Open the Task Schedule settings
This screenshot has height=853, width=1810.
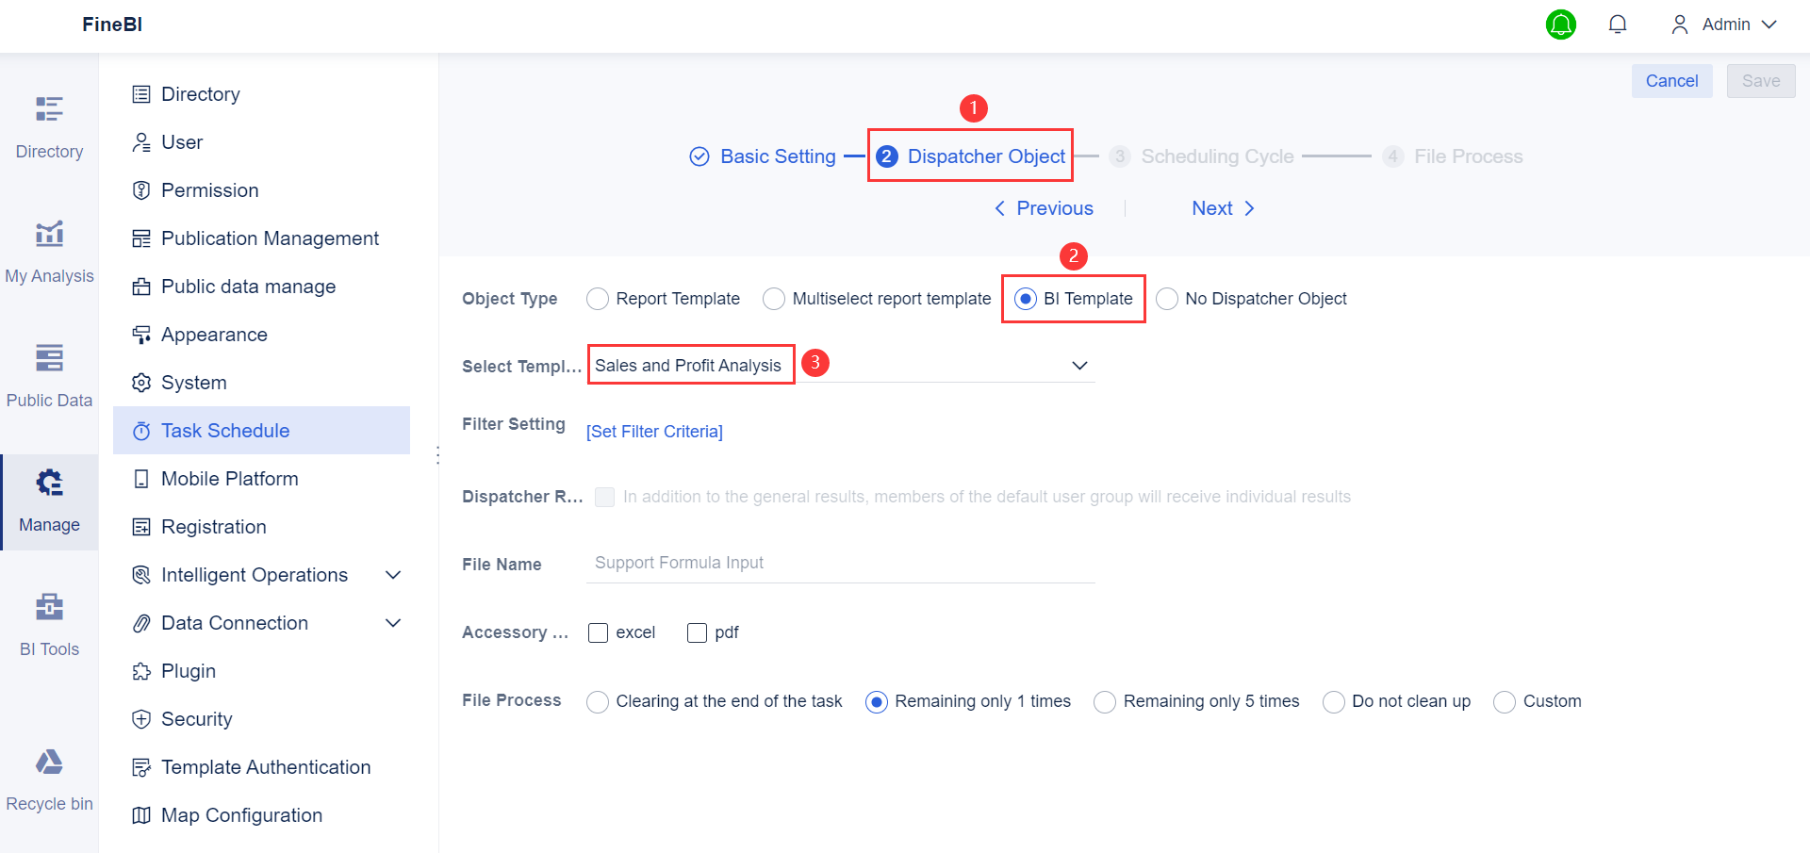point(224,430)
